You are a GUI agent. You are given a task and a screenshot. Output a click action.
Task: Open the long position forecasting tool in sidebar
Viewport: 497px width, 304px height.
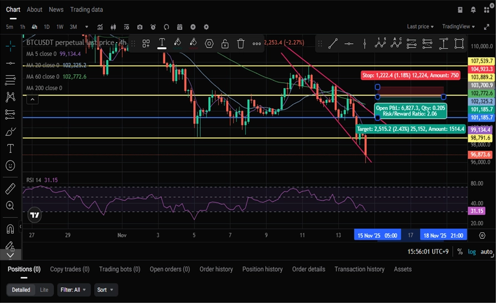coord(10,114)
